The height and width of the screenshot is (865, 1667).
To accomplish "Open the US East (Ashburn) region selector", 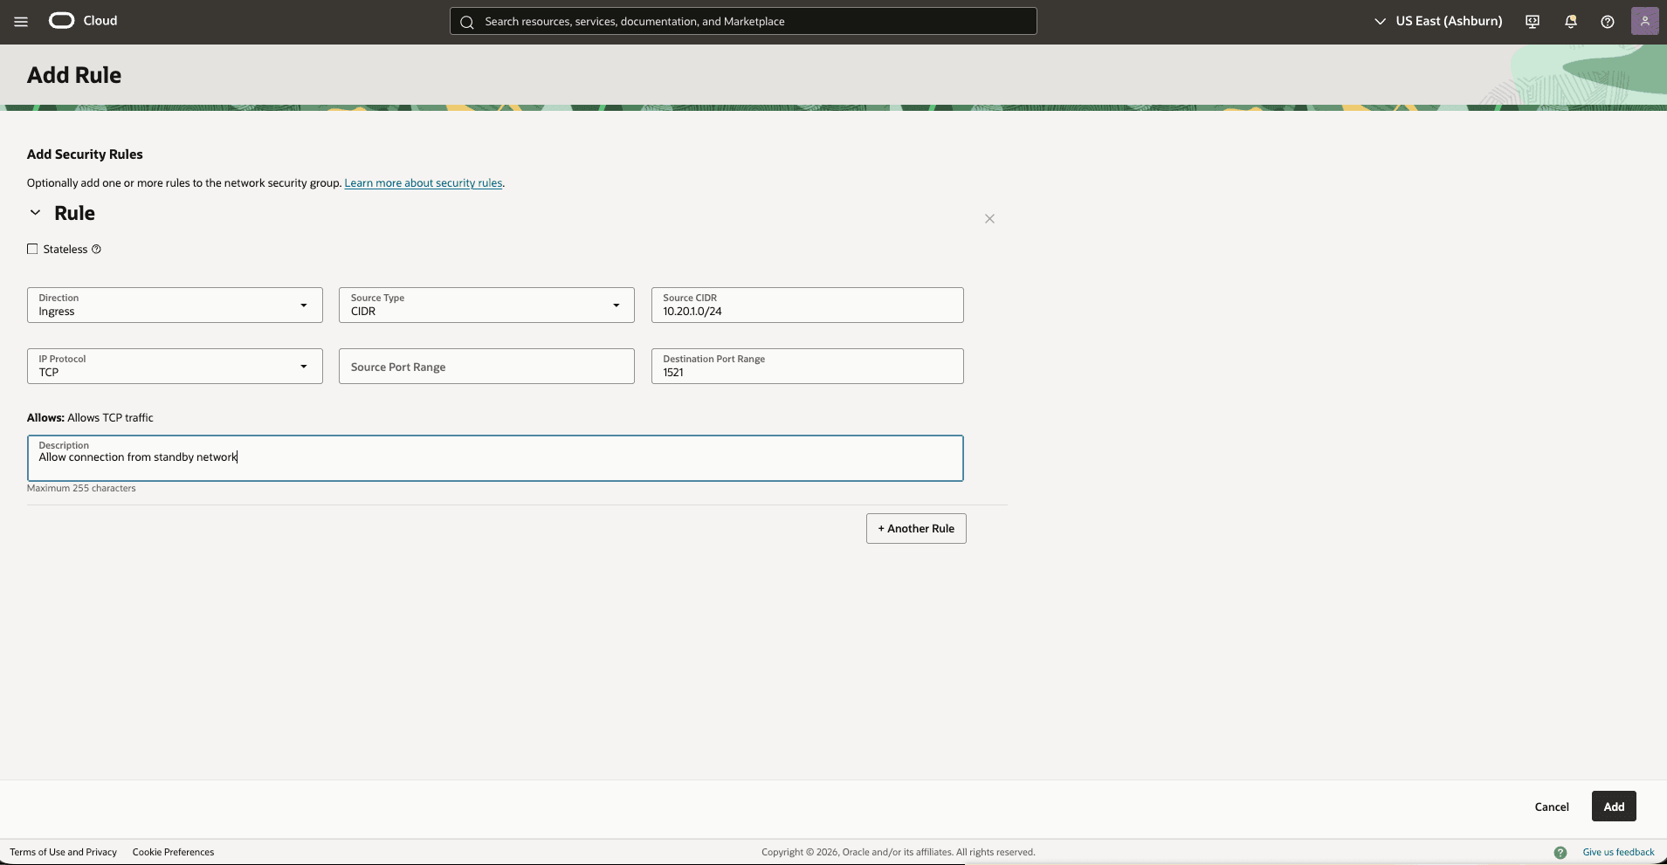I will pyautogui.click(x=1436, y=21).
